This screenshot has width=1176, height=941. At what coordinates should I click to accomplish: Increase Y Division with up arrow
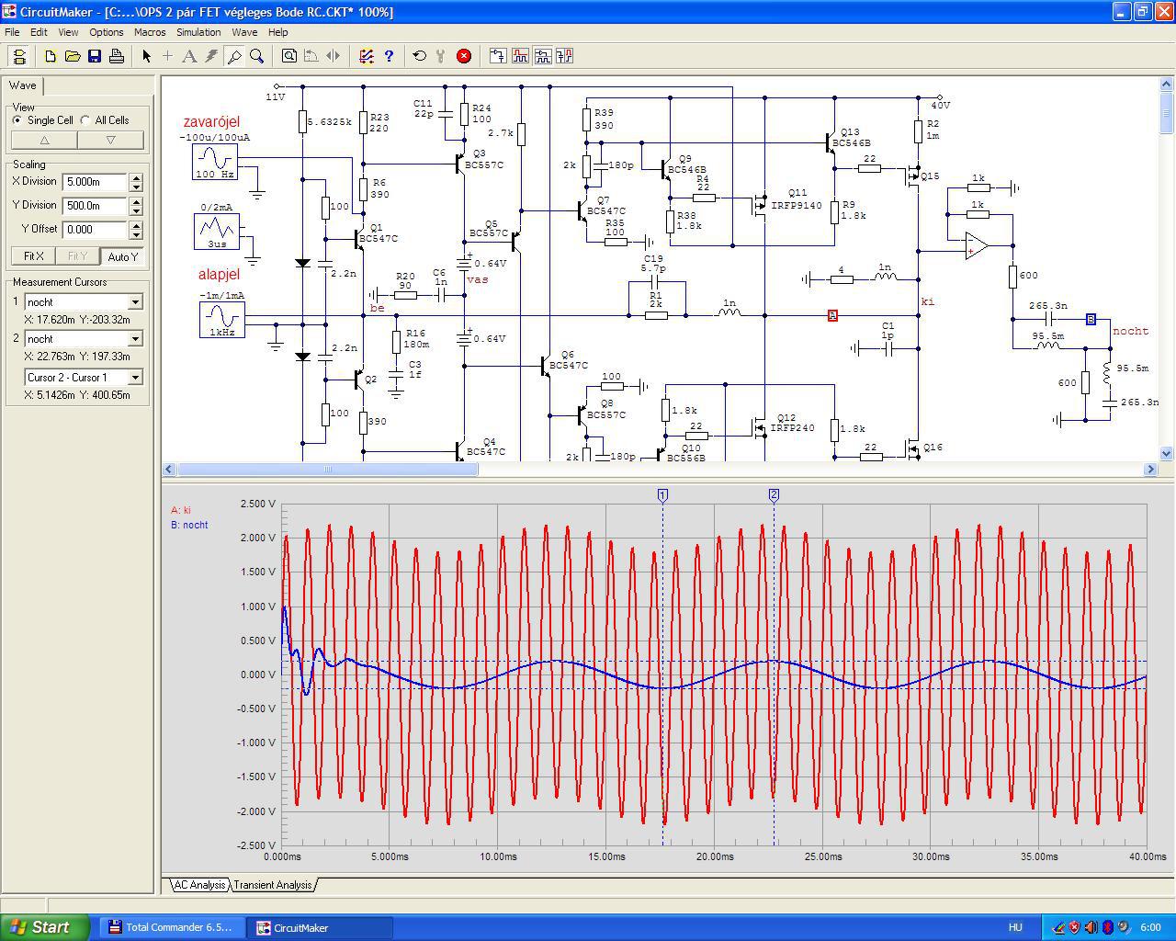pyautogui.click(x=137, y=201)
